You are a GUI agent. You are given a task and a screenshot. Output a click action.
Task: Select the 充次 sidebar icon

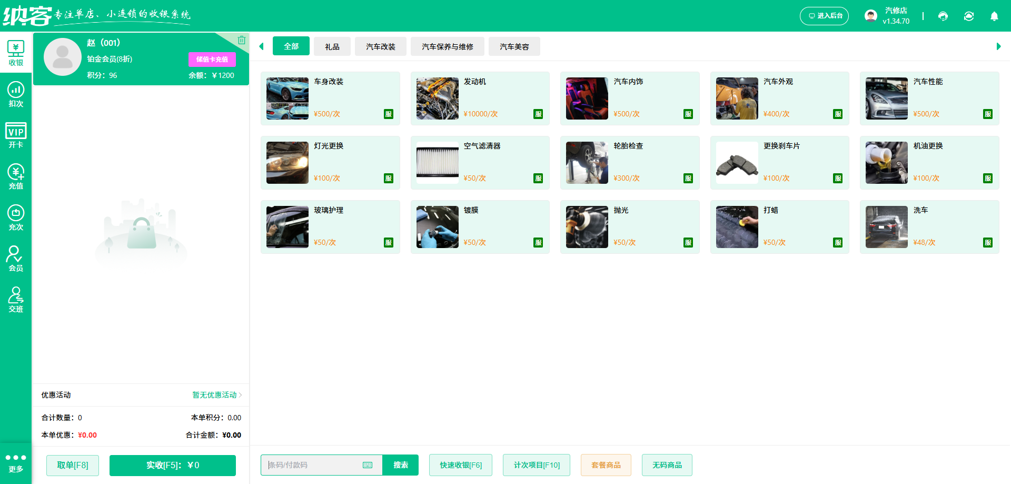16,218
